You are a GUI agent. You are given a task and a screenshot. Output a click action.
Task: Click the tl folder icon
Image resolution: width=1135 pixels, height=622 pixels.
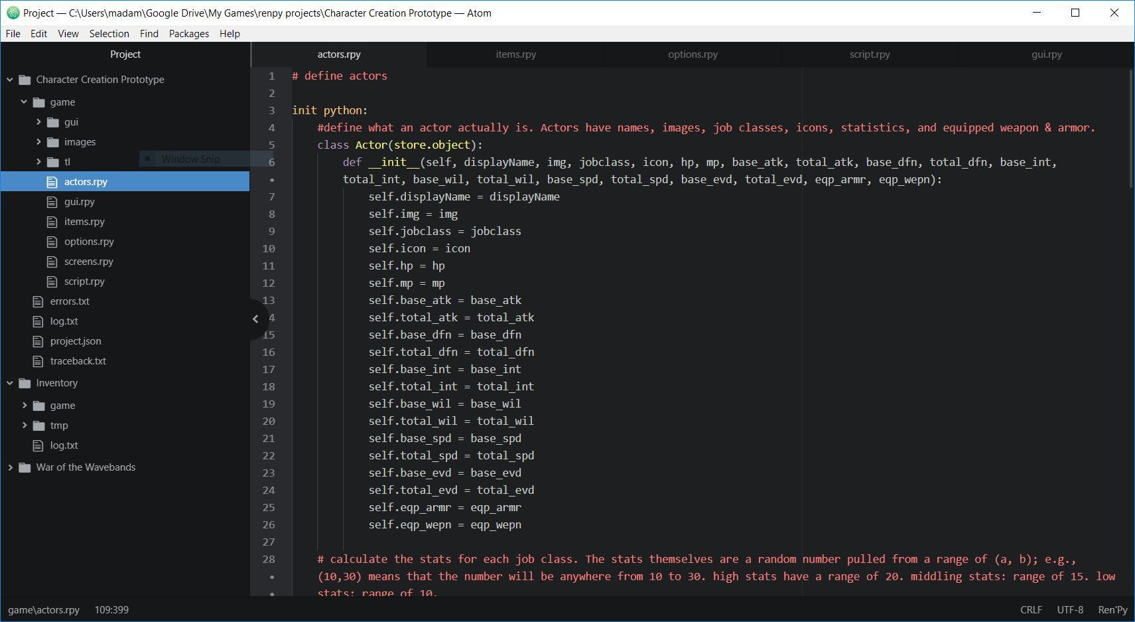tap(53, 162)
